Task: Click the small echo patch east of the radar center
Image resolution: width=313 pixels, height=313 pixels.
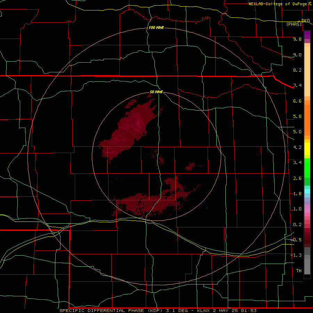Action: tap(190, 166)
